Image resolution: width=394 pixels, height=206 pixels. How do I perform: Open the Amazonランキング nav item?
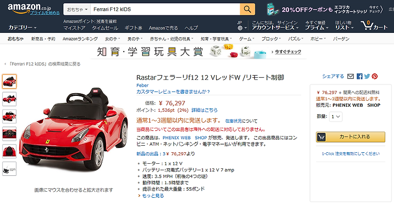[80, 39]
